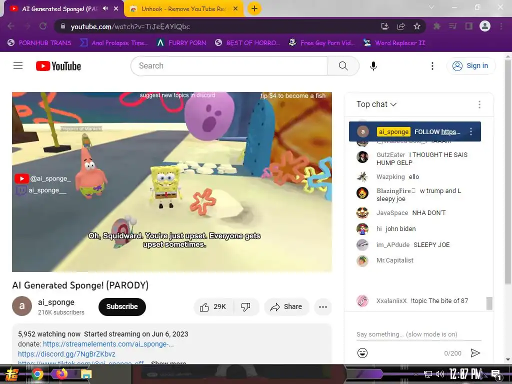512x384 pixels.
Task: Click the search magnifier button
Action: [343, 66]
